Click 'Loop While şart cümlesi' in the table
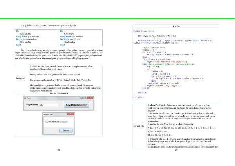This screenshot has height=166, width=235. point(72,36)
